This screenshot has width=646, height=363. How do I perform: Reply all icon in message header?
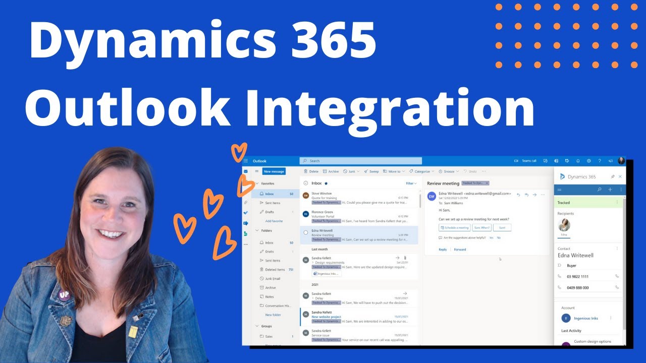pos(526,195)
